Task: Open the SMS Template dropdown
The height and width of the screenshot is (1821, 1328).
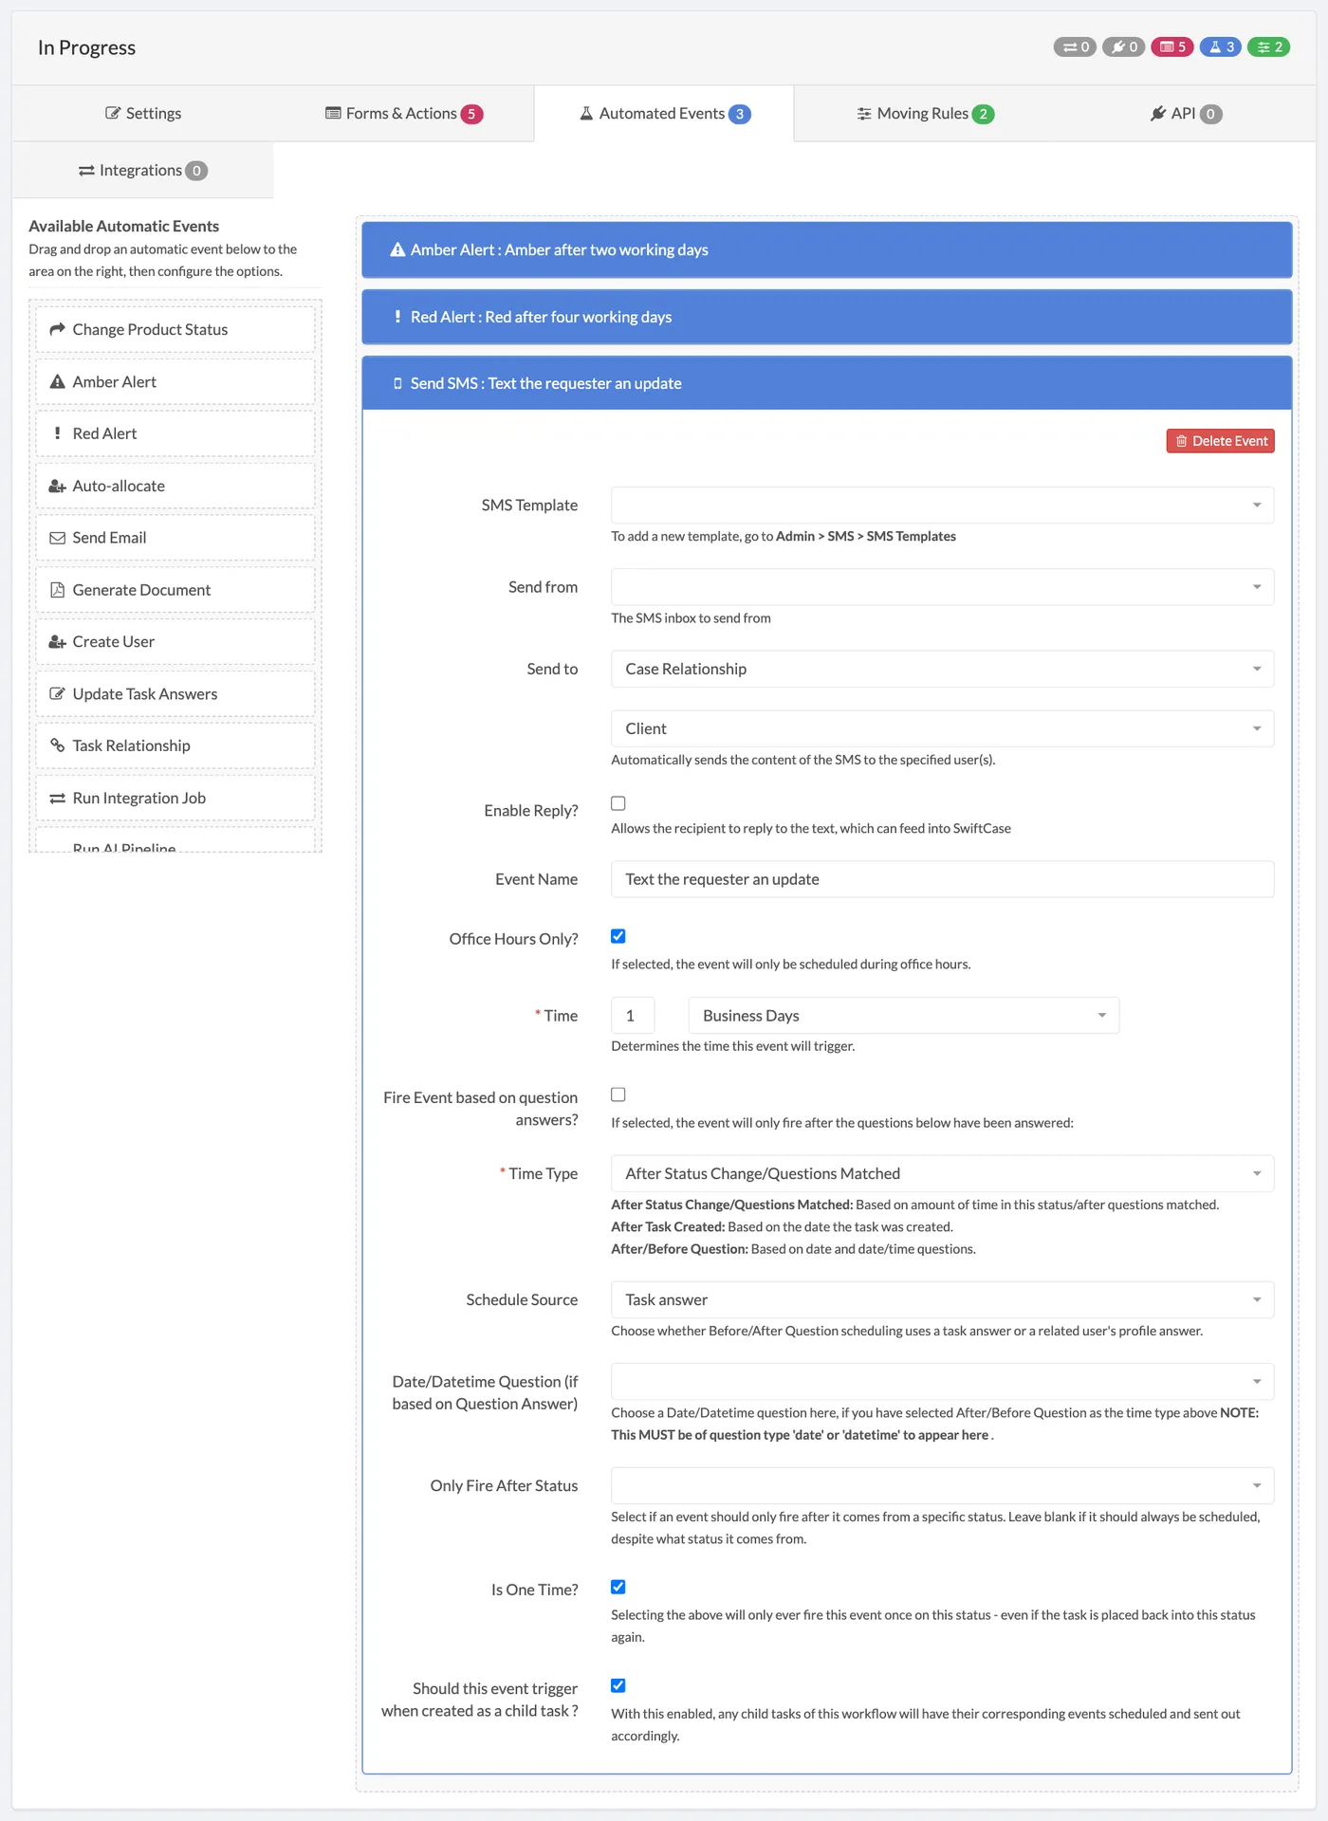Action: (x=942, y=505)
